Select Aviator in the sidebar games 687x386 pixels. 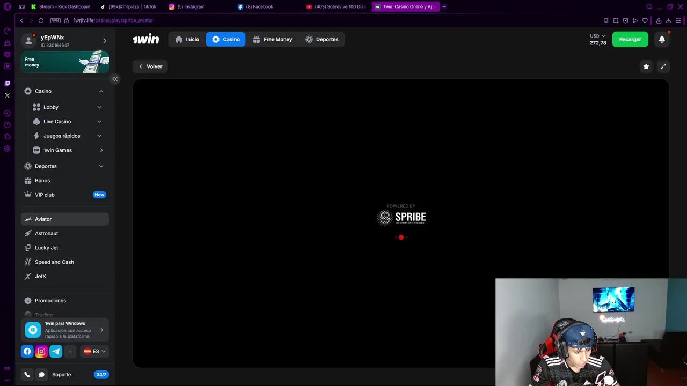[x=65, y=219]
